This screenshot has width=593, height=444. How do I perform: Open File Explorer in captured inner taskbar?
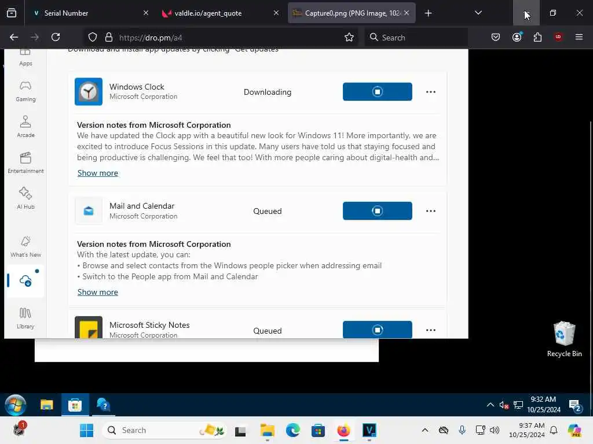tap(46, 405)
